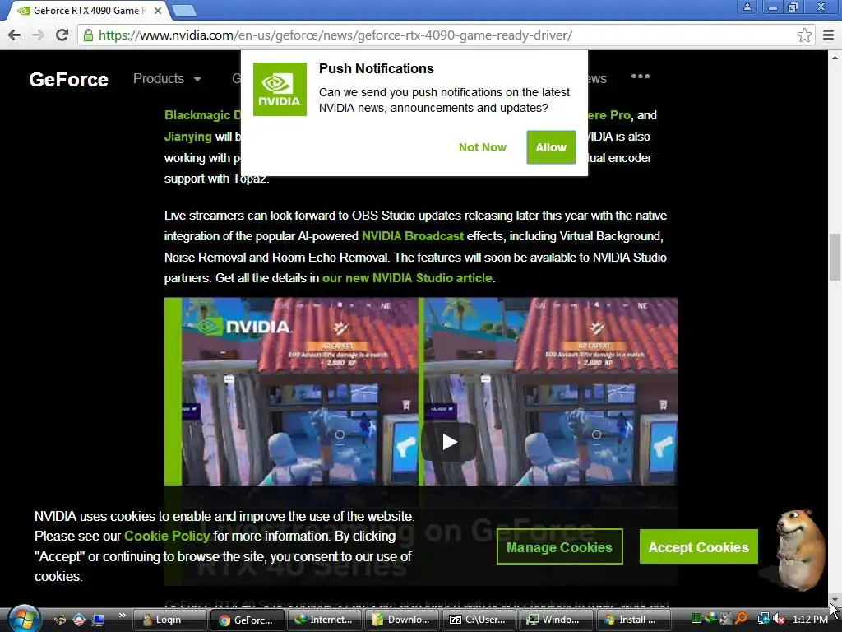Open a new tab with the blank tab button
The height and width of the screenshot is (632, 842).
pos(184,10)
